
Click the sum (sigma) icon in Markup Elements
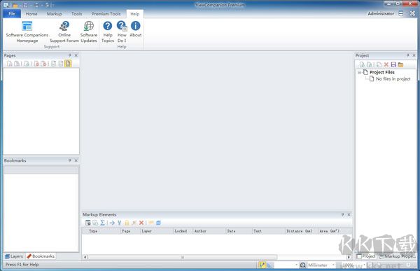[103, 223]
